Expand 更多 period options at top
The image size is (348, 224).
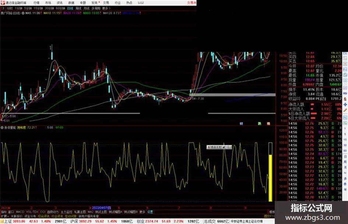click(106, 8)
